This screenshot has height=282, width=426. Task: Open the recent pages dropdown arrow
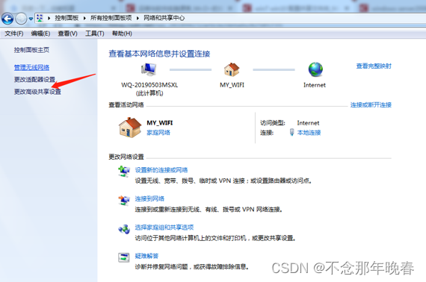coord(31,19)
